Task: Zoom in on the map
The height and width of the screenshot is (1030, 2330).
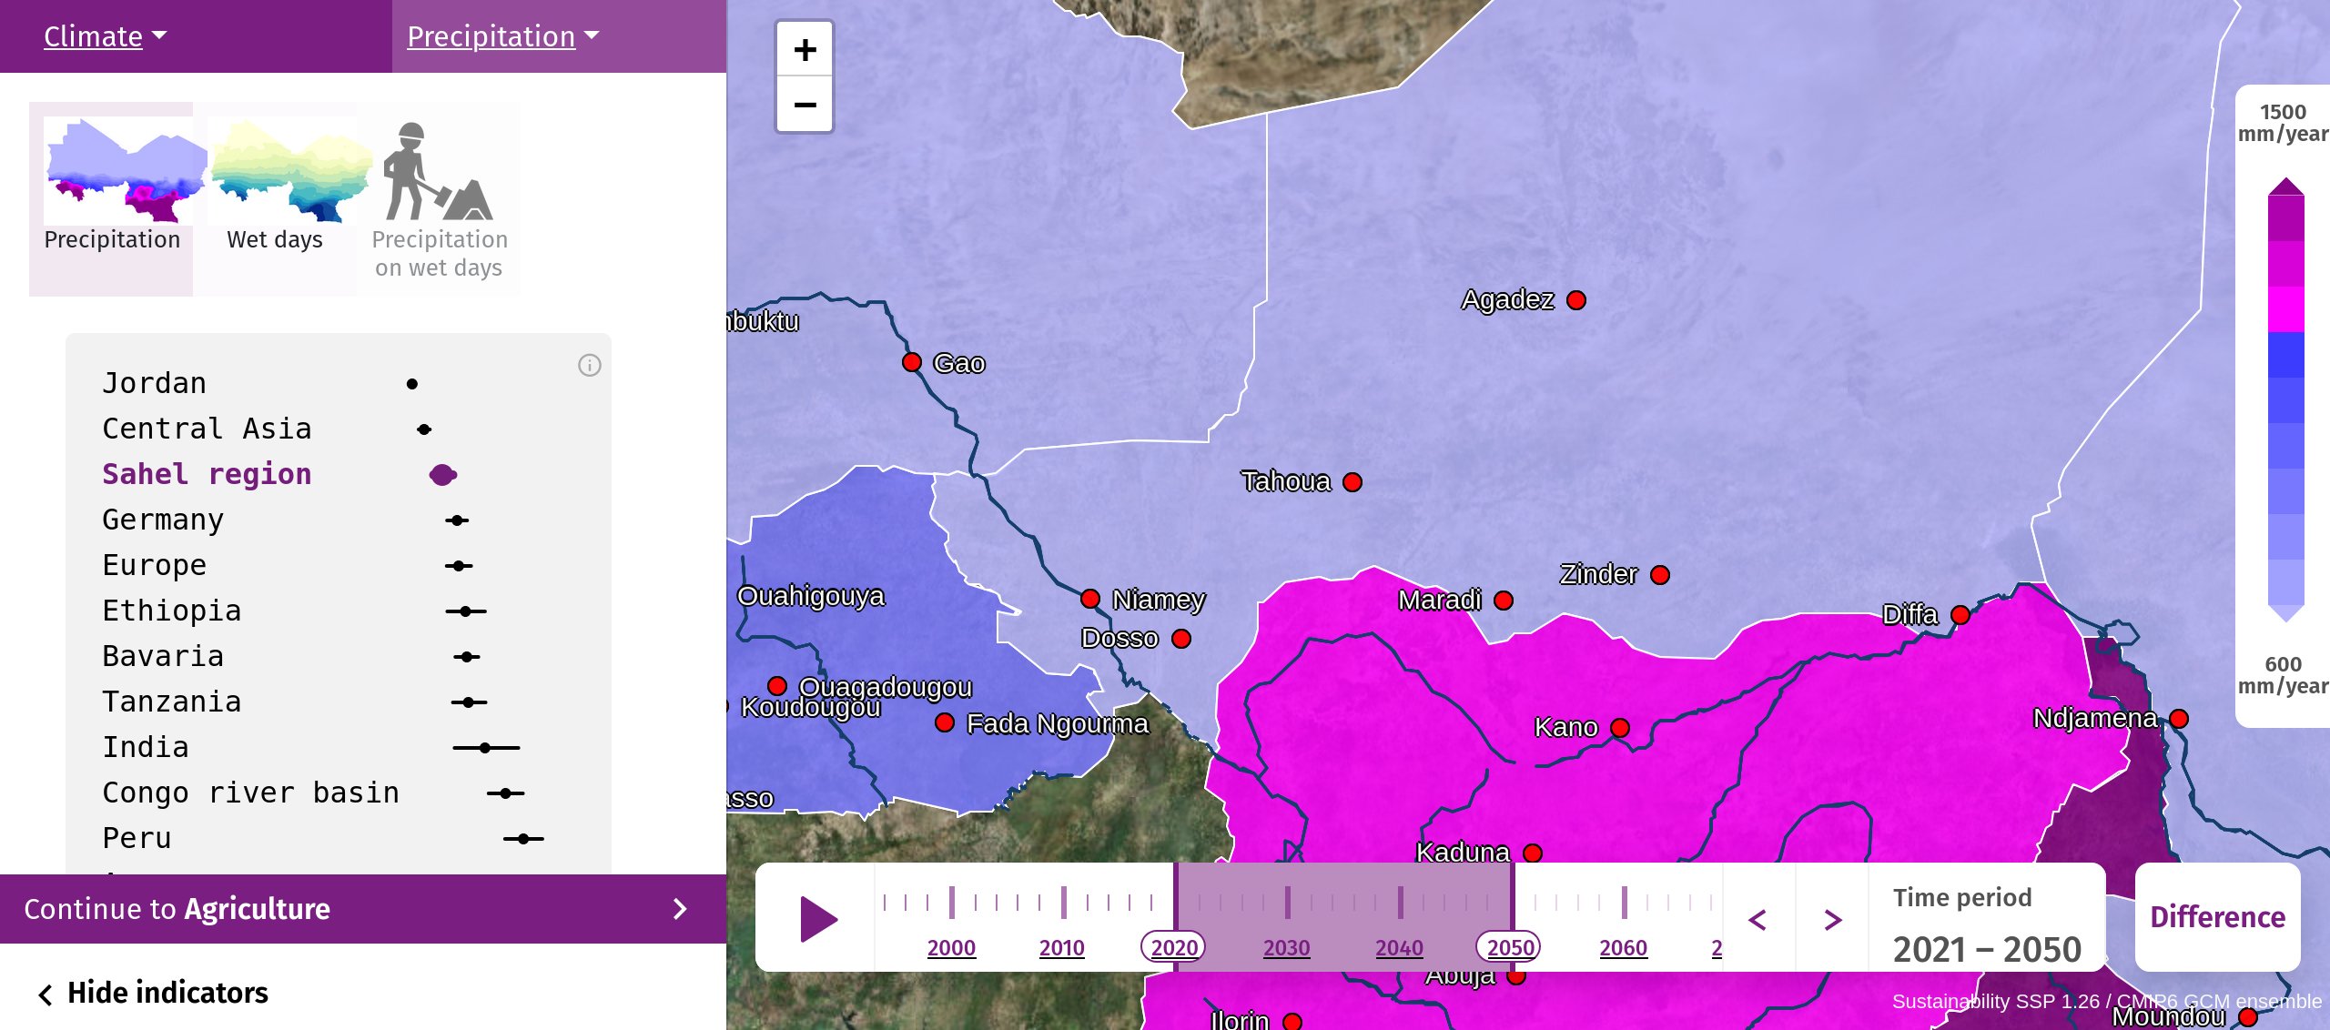Action: click(x=805, y=49)
